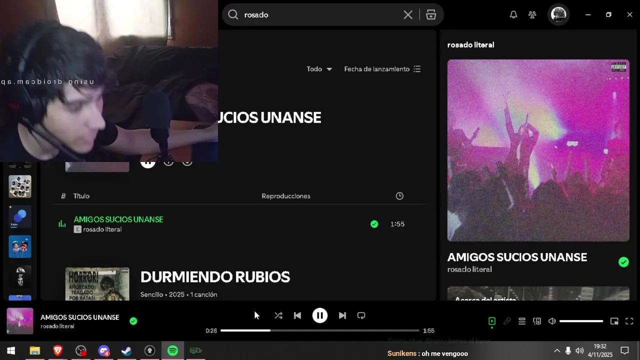This screenshot has height=360, width=640.
Task: Click song title in now-playing bar
Action: coord(80,317)
